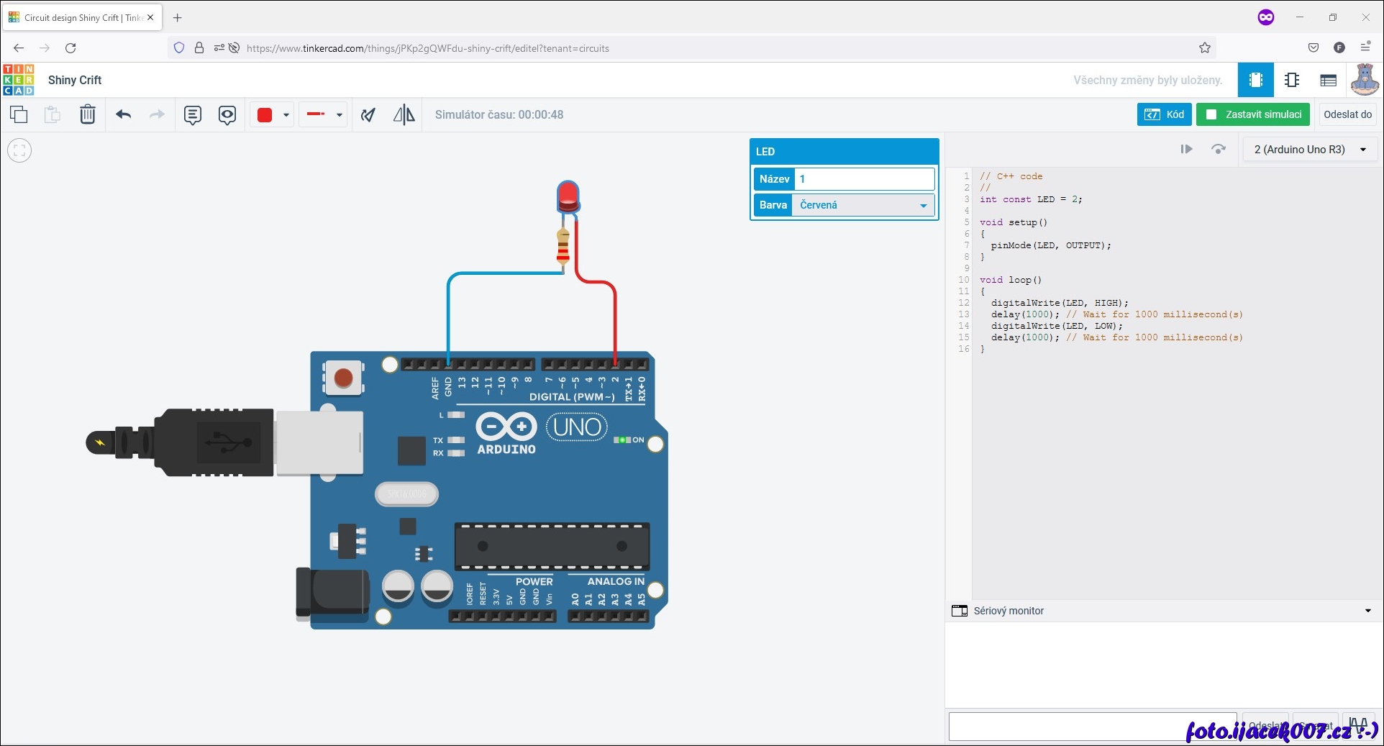The height and width of the screenshot is (746, 1384).
Task: Click the mirror component icon
Action: click(x=404, y=114)
